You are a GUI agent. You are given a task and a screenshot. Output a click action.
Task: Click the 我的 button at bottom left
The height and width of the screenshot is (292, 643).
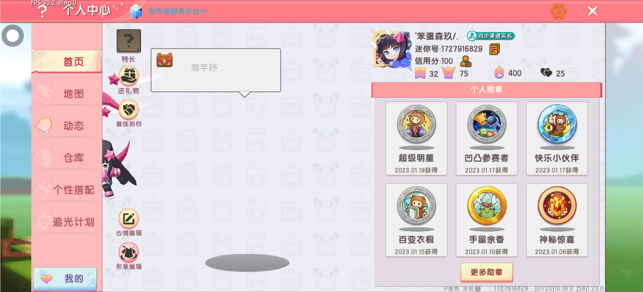coord(65,279)
